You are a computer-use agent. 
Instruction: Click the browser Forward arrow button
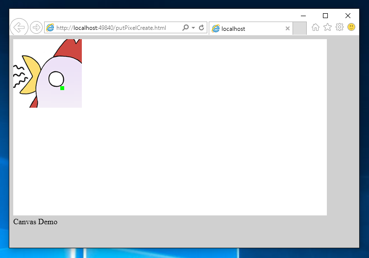click(x=36, y=27)
